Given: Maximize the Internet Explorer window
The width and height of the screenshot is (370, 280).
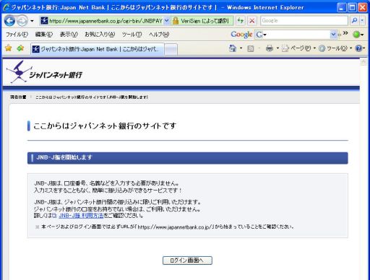Looking at the screenshot, I should coord(352,8).
